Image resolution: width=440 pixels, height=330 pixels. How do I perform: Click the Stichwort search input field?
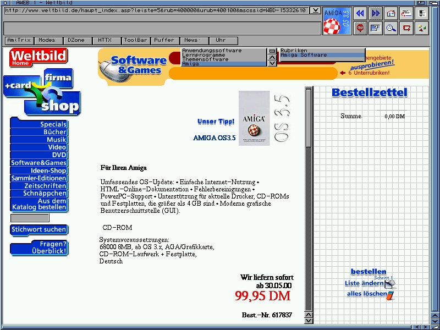(x=30, y=218)
